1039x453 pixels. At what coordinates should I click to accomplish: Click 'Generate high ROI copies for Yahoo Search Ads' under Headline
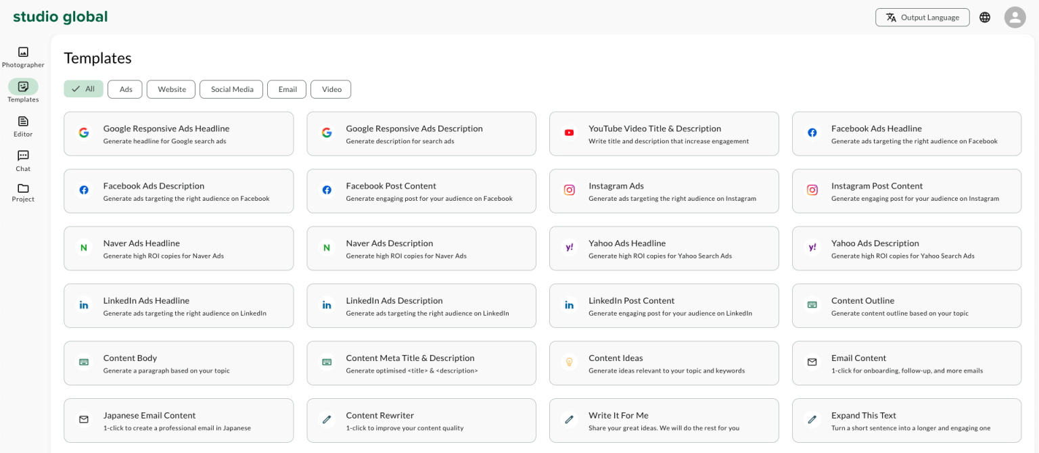660,256
